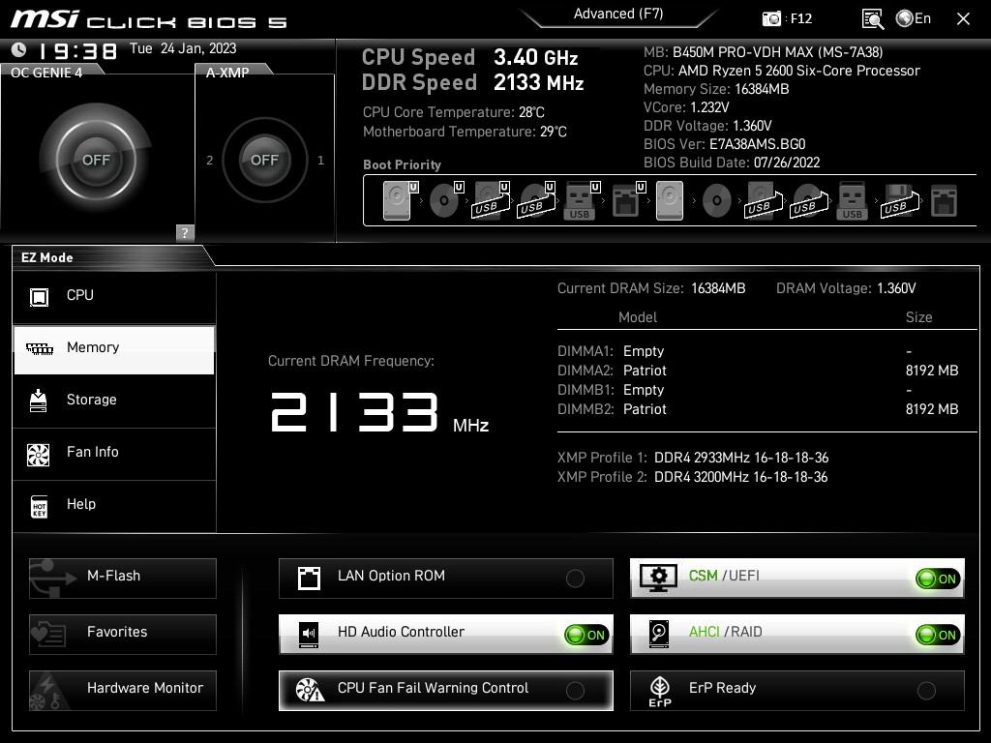Click the CPU fan warning triangle icon

coord(310,690)
